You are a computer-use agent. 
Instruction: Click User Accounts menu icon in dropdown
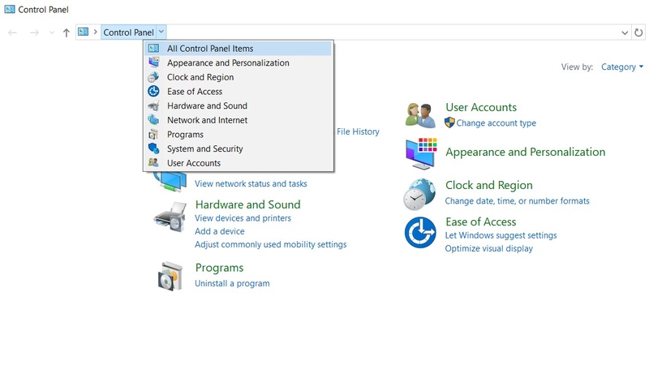pos(153,162)
